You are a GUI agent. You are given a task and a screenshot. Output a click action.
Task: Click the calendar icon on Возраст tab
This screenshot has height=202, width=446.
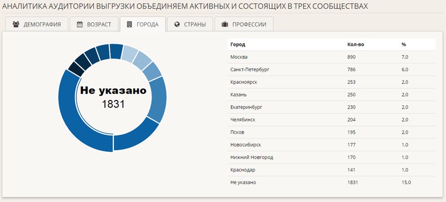tap(80, 24)
